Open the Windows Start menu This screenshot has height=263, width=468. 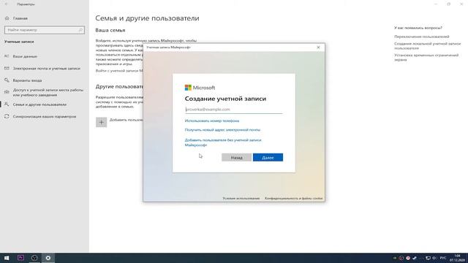(x=7, y=258)
